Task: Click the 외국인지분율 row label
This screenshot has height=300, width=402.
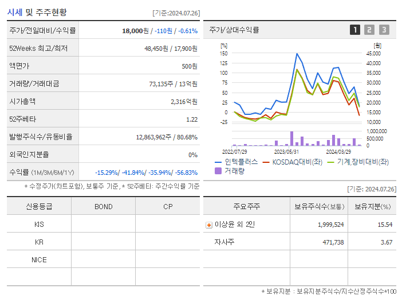Action: [29, 154]
